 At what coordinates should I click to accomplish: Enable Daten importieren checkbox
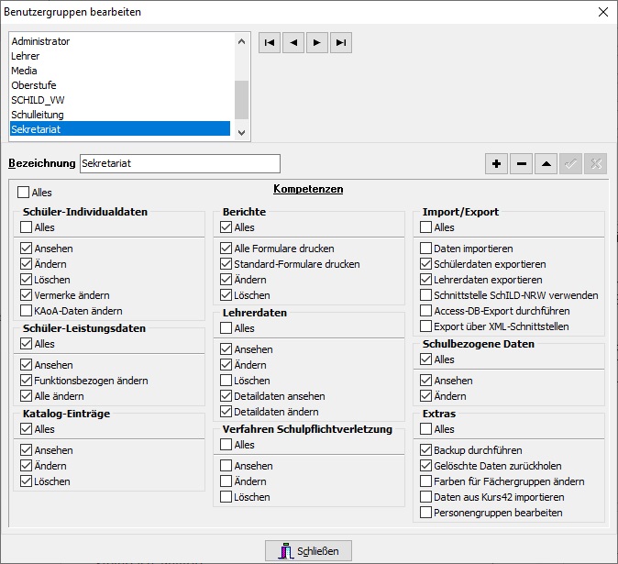(425, 249)
